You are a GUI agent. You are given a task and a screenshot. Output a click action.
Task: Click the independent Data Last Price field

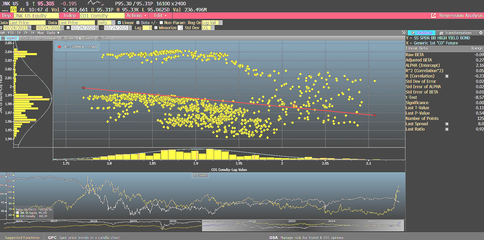coord(76,23)
